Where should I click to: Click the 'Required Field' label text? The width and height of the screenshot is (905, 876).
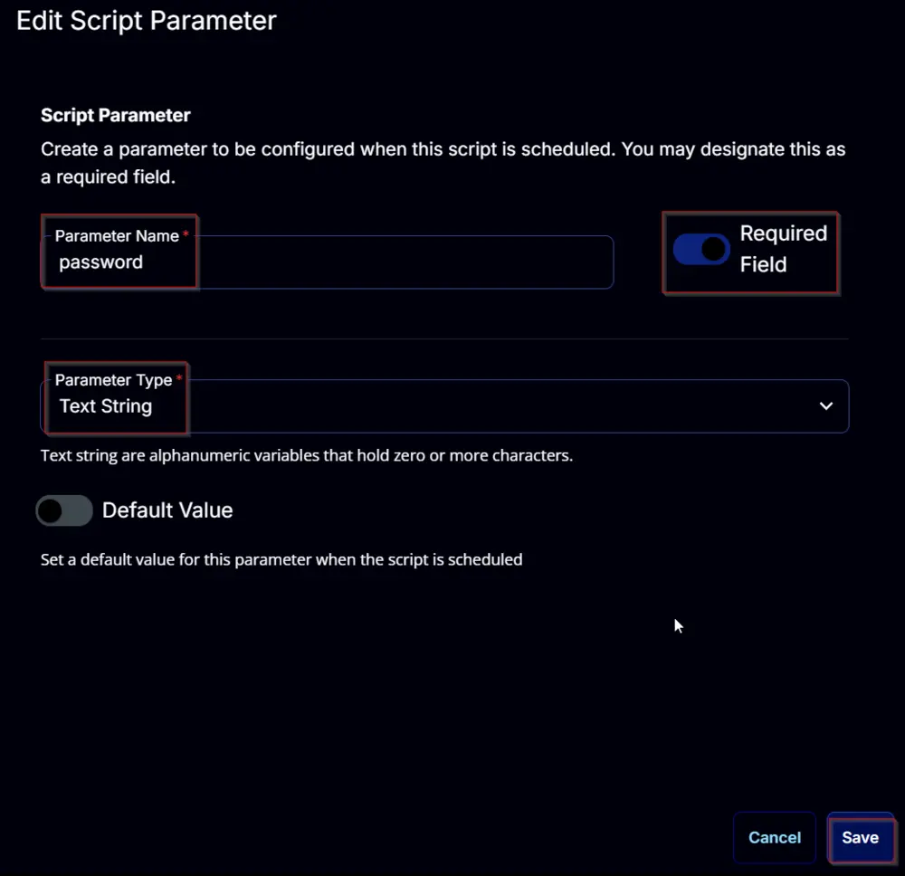783,249
